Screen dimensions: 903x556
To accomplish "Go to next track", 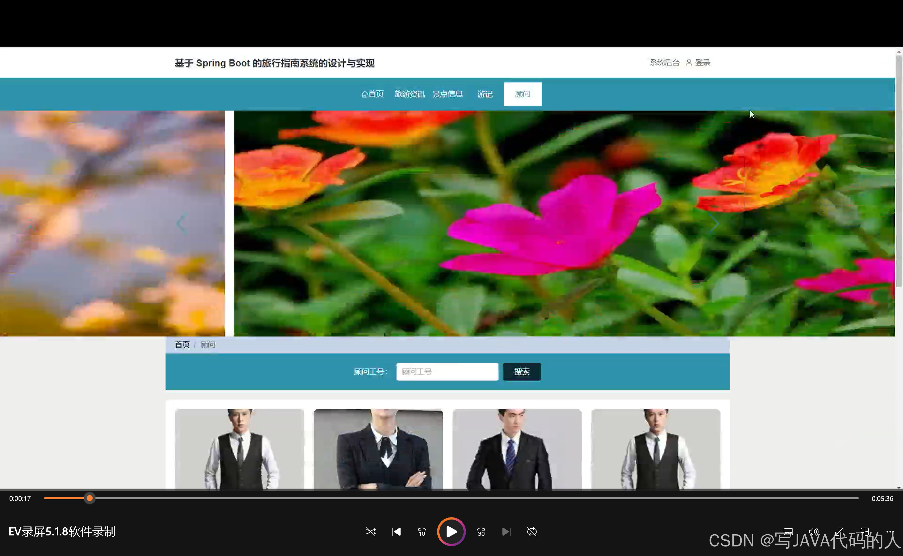I will pyautogui.click(x=506, y=532).
